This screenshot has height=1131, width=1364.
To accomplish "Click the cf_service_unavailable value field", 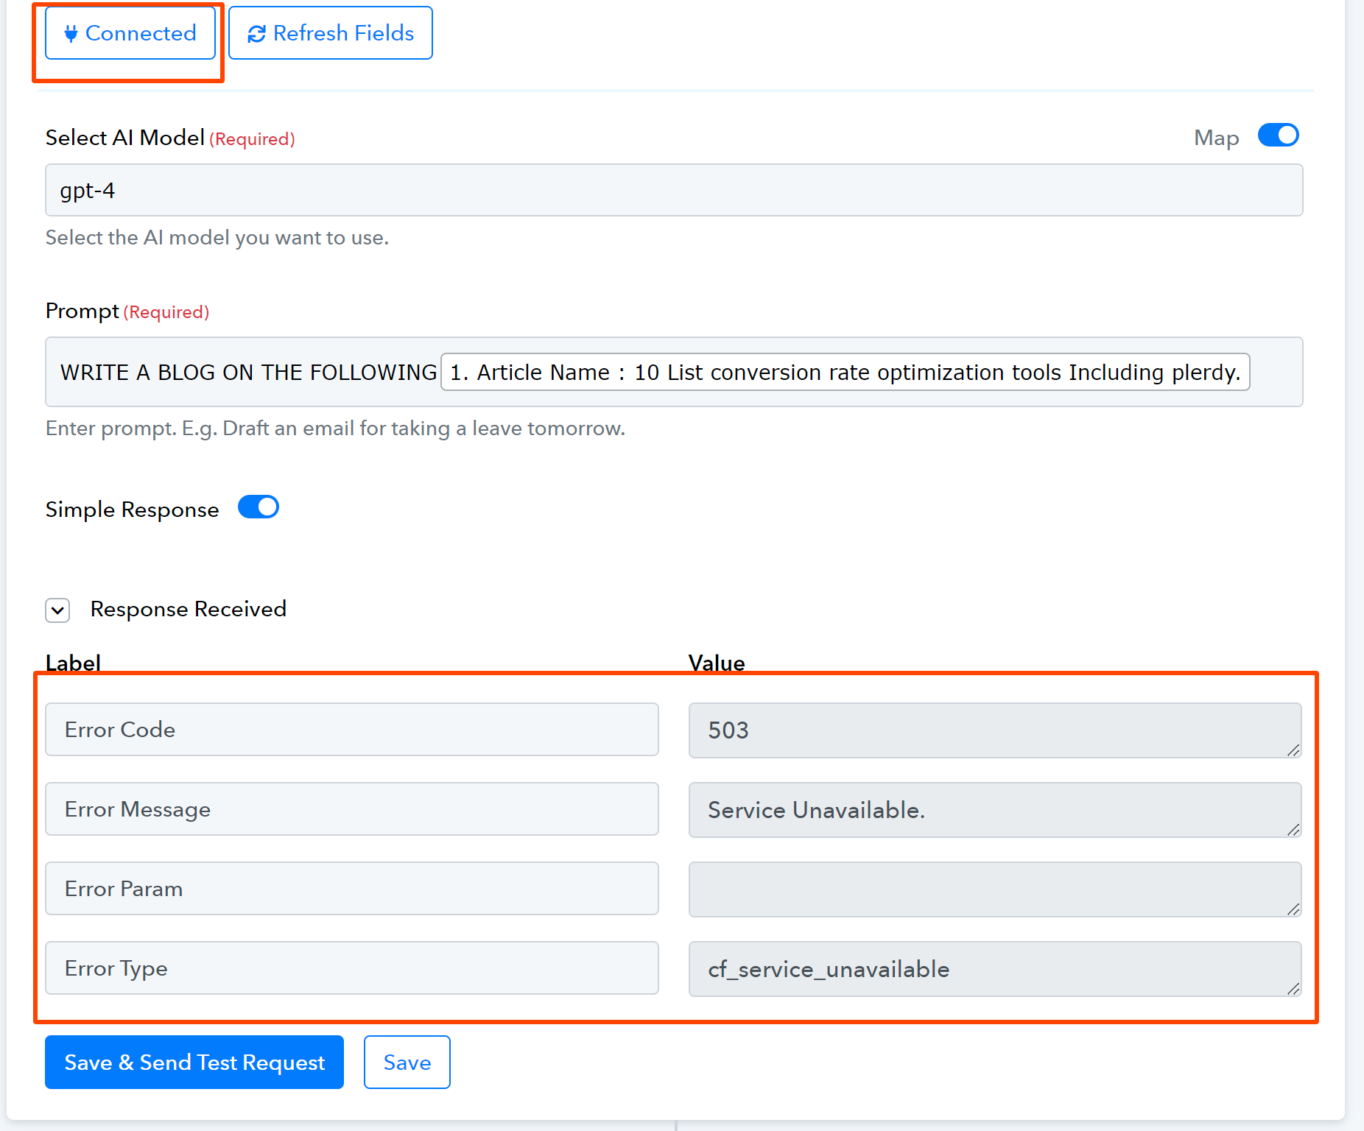I will point(995,969).
